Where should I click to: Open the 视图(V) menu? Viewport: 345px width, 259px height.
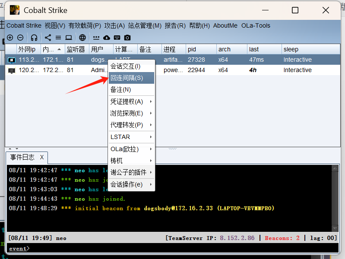(55, 25)
